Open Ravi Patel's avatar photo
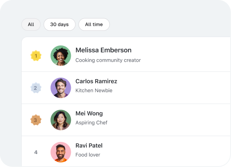This screenshot has width=231, height=167. (x=61, y=152)
